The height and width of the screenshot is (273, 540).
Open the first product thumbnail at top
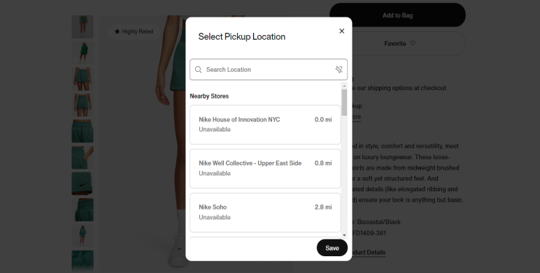(x=83, y=27)
